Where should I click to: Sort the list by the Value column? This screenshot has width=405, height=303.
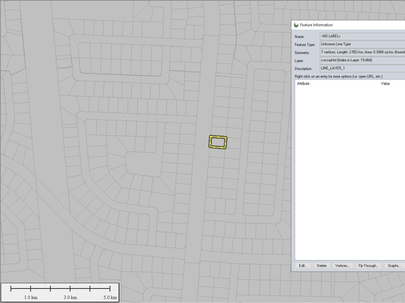[x=385, y=84]
